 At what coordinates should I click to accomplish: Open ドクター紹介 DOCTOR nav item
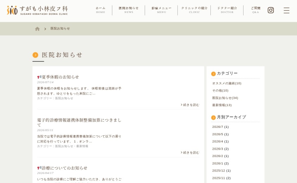[227, 10]
